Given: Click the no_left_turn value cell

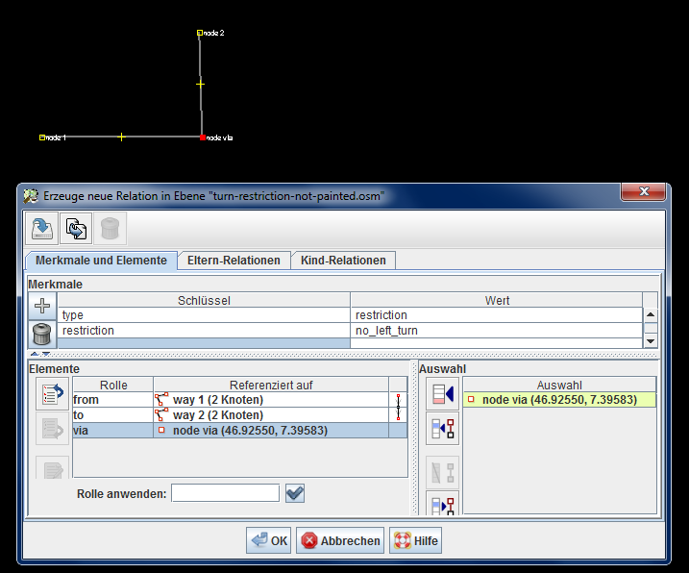Looking at the screenshot, I should [495, 330].
